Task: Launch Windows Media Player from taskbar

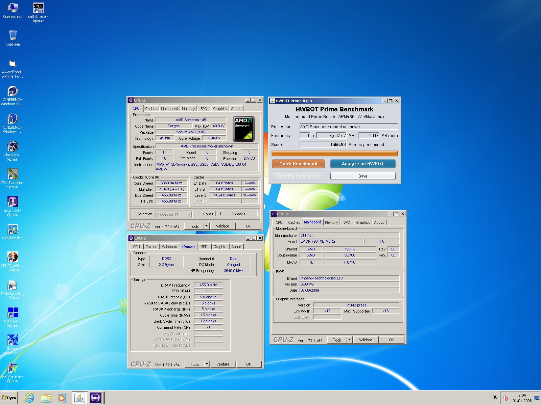Action: 62,398
